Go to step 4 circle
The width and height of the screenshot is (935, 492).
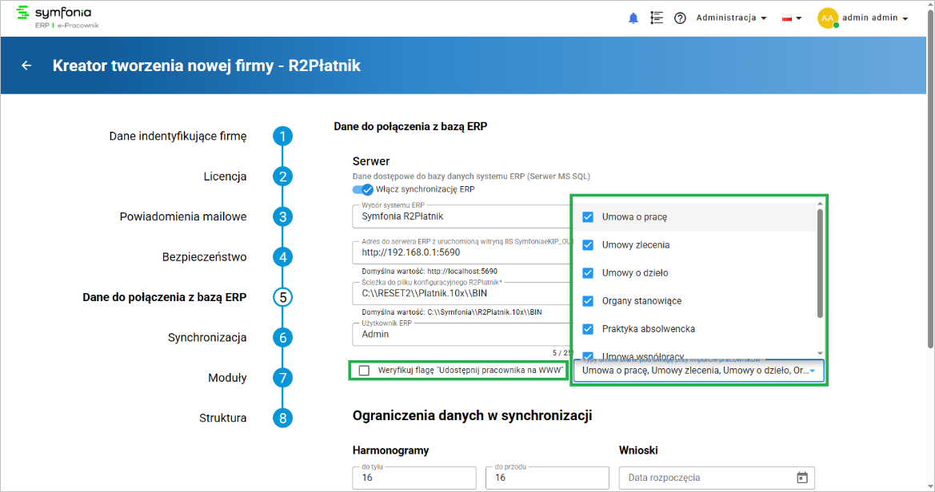click(x=282, y=257)
